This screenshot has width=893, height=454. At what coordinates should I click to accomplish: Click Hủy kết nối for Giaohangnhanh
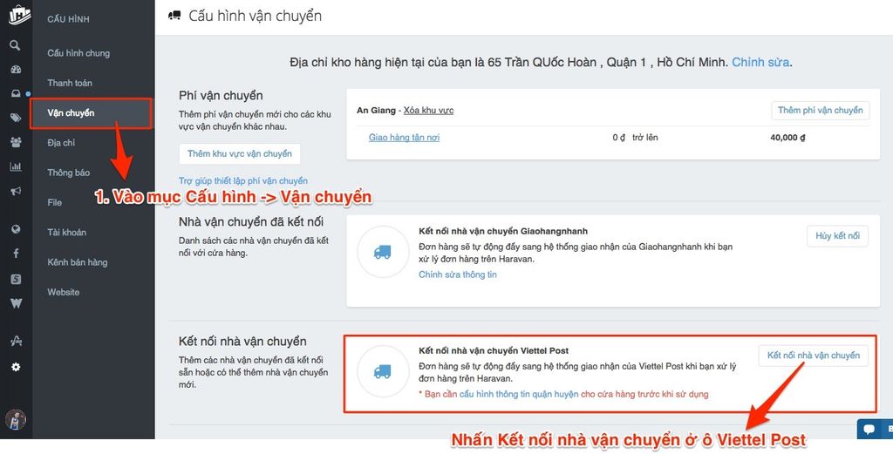click(x=837, y=235)
